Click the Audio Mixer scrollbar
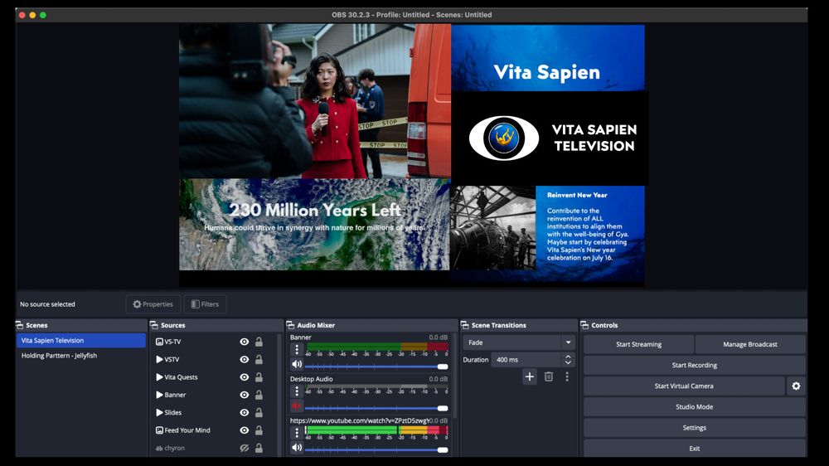829x466 pixels. (453, 376)
